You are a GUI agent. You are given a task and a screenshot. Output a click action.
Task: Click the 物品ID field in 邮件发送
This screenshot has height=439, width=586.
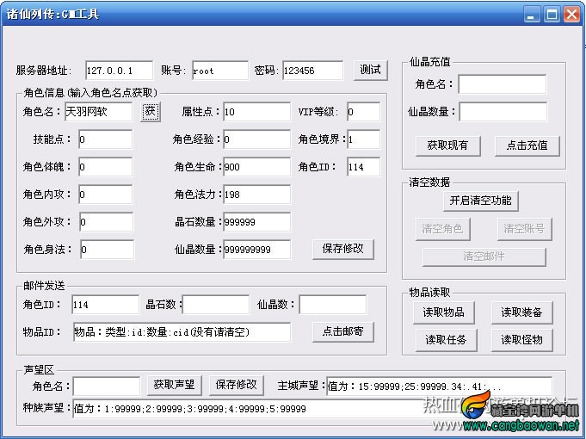click(x=182, y=331)
